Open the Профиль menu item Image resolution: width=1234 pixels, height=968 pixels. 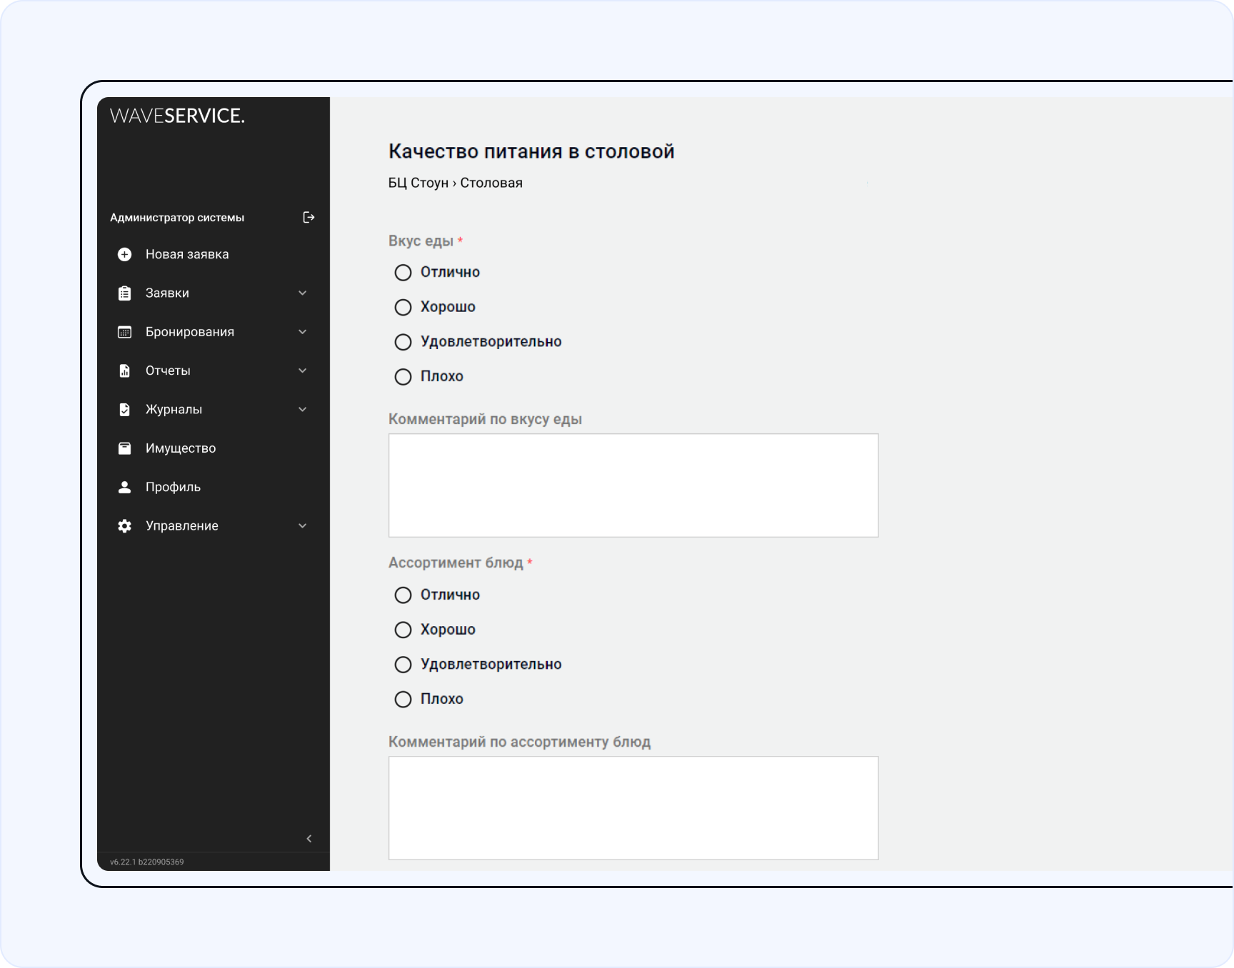point(173,487)
